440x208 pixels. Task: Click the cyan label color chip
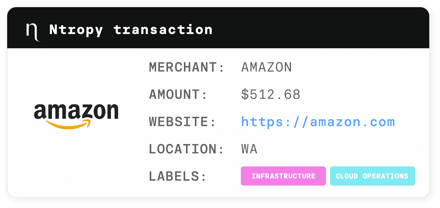coord(372,176)
